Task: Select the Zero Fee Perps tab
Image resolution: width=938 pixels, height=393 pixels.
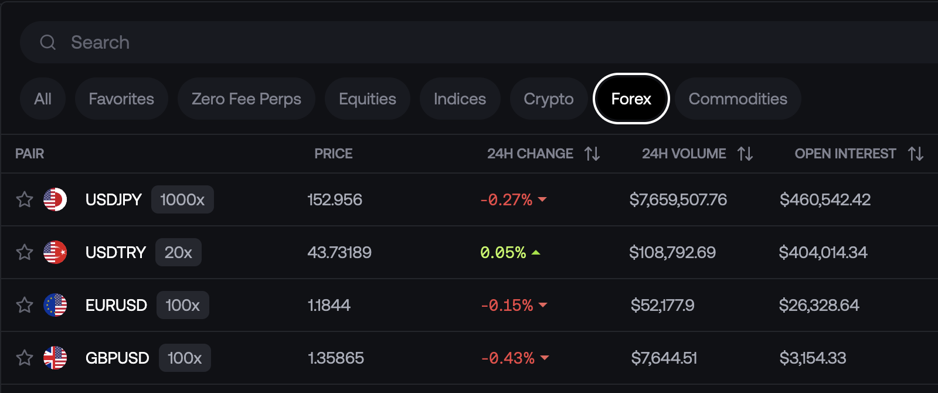Action: (246, 99)
